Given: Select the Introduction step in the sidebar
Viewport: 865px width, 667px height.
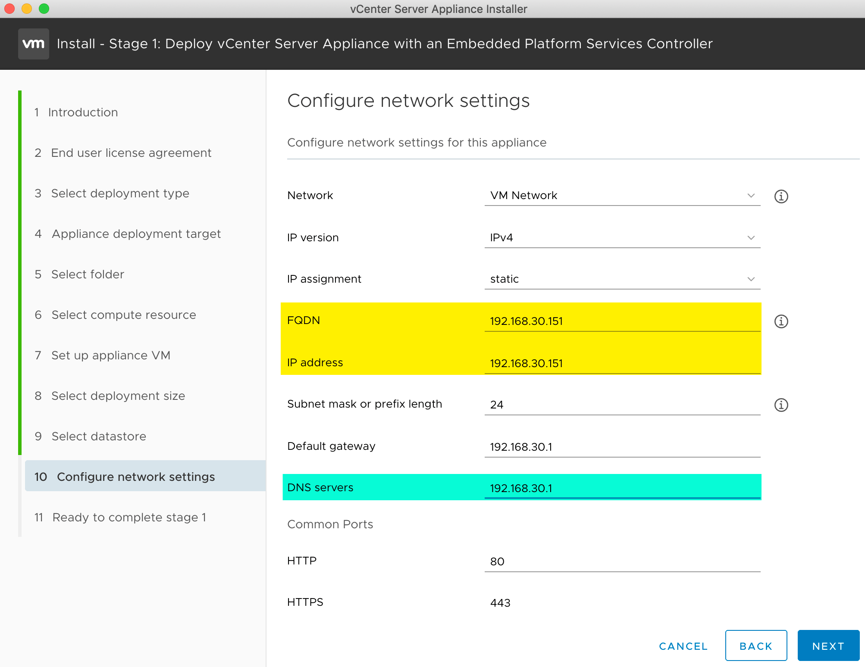Looking at the screenshot, I should [84, 112].
